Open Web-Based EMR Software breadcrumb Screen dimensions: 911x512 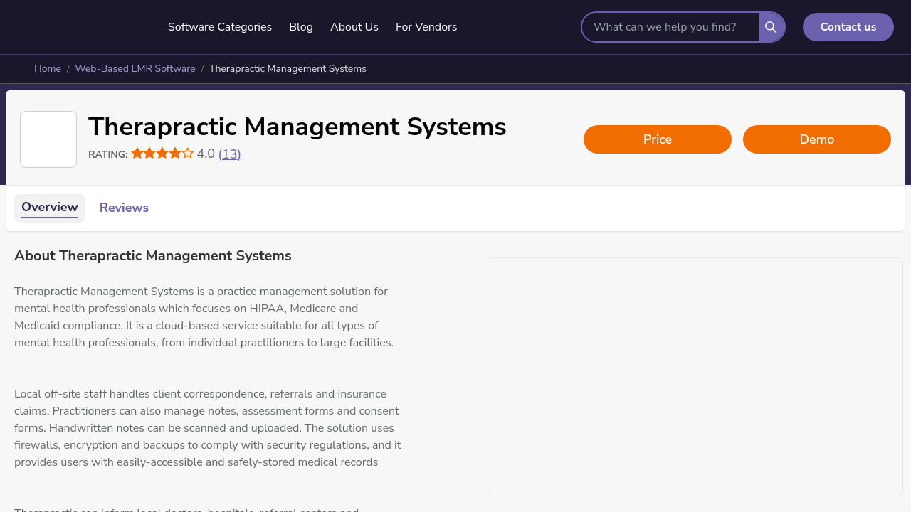(x=135, y=69)
